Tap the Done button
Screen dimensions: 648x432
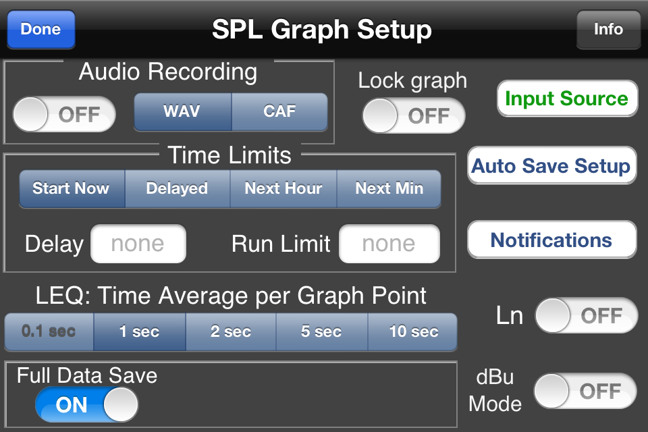click(x=41, y=30)
